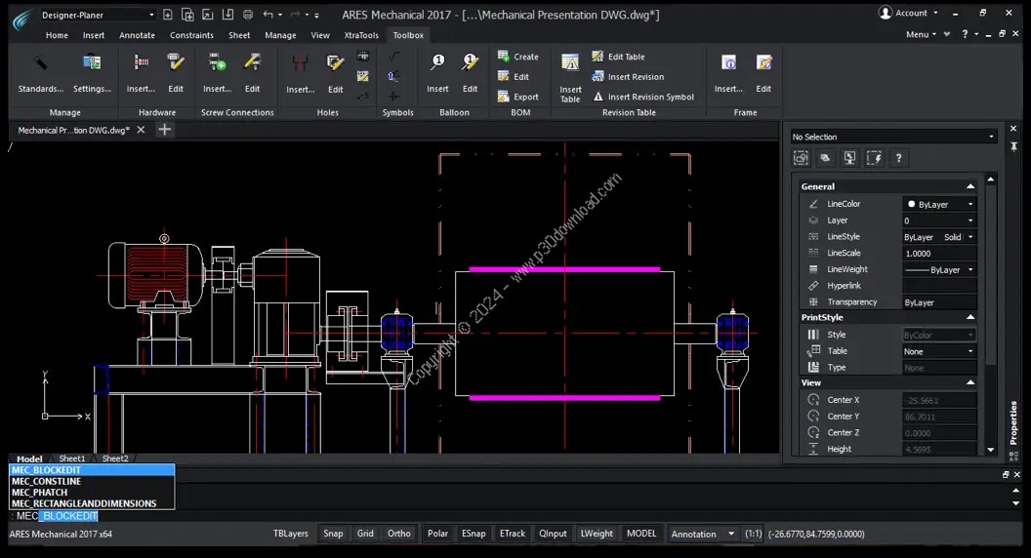Click Edit Table in Revision Table

coord(618,57)
